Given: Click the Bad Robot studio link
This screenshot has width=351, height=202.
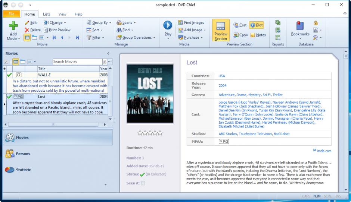Looking at the screenshot, I should 282,134.
